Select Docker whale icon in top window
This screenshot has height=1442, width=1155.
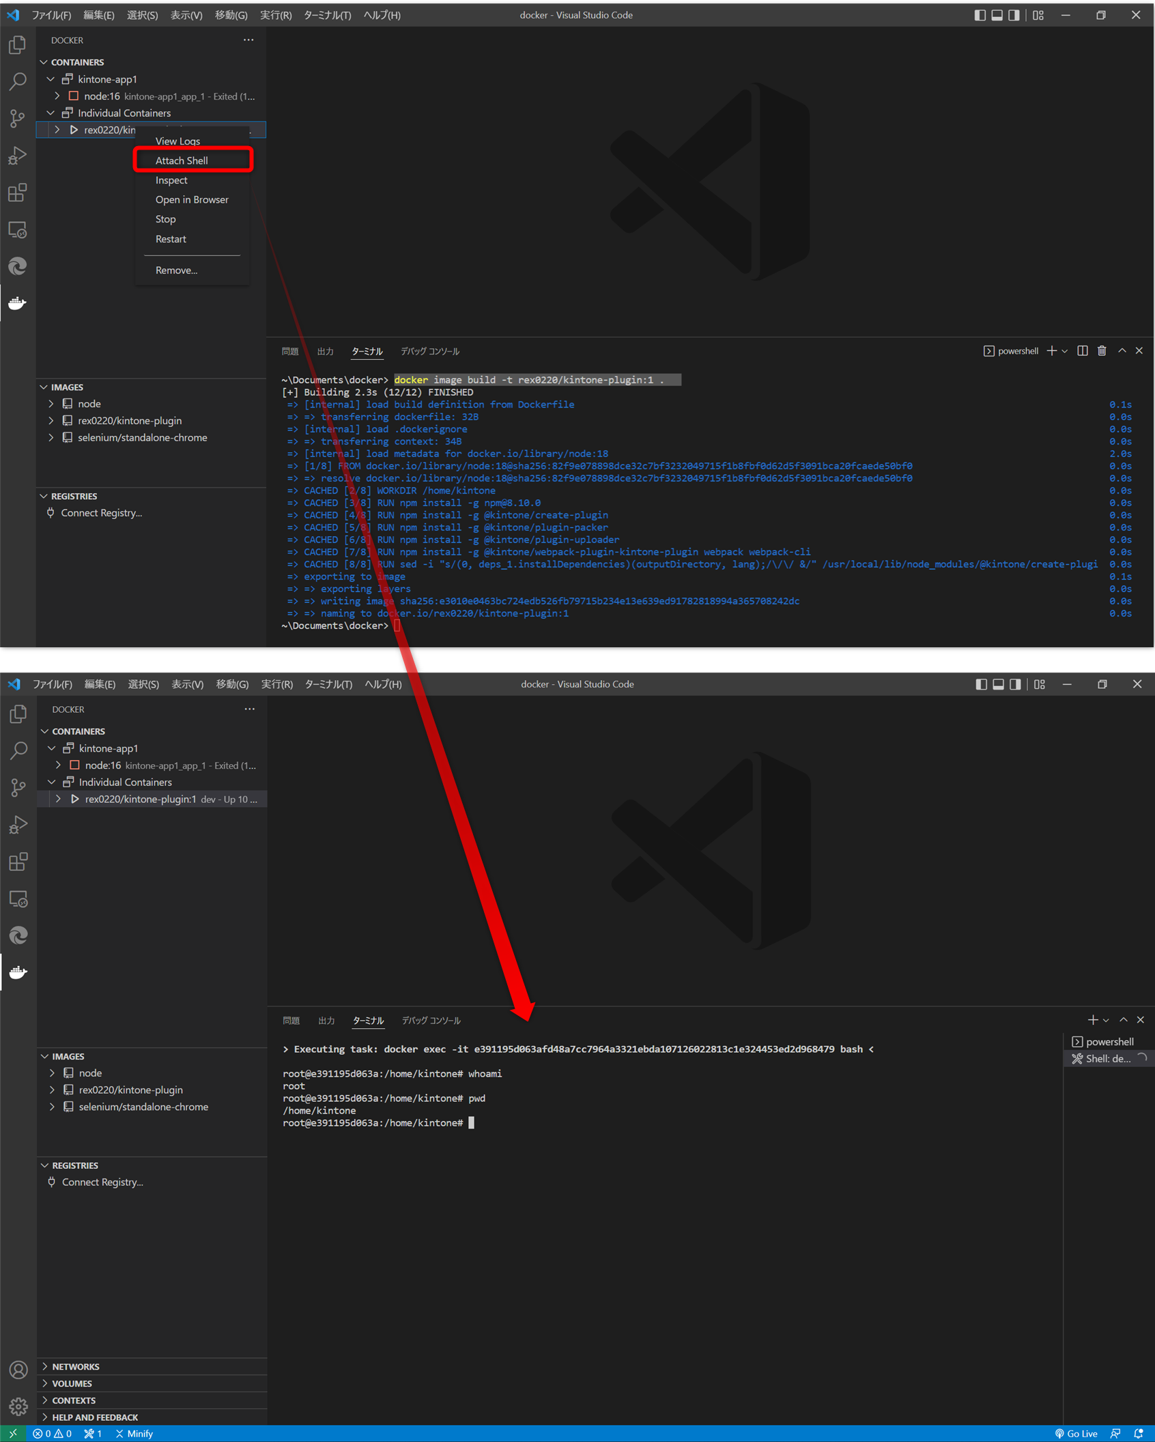(18, 303)
